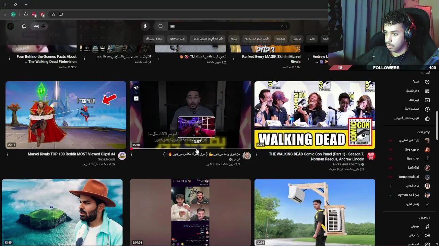Open options menu for the بلوت previewing video

click(132, 154)
